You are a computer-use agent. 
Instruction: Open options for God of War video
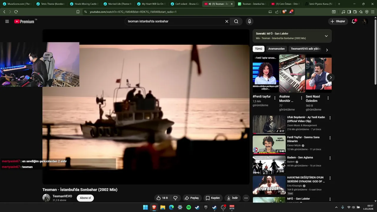(x=330, y=178)
